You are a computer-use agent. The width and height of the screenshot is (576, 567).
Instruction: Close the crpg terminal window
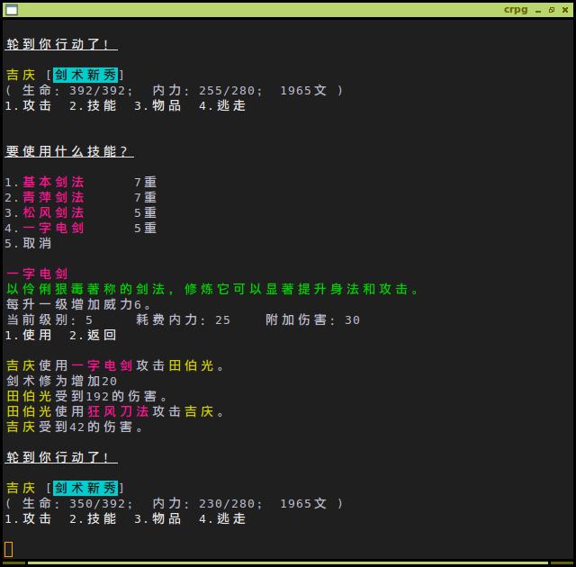(565, 10)
